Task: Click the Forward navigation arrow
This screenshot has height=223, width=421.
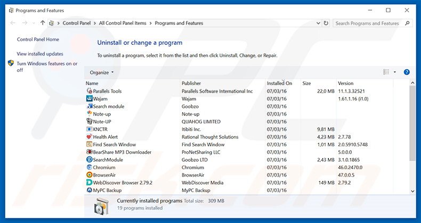Action: (25, 23)
